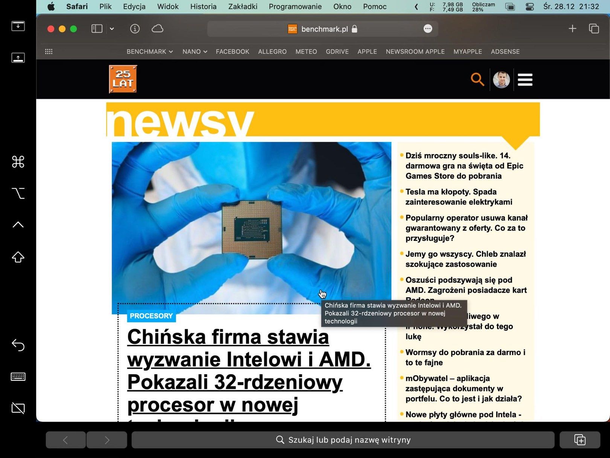Click the processor article photo
Screen dimensions: 610x458
(252, 228)
